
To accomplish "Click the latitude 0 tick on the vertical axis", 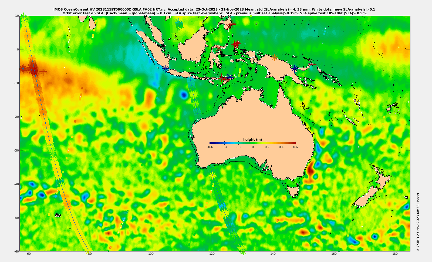I will pyautogui.click(x=18, y=49).
